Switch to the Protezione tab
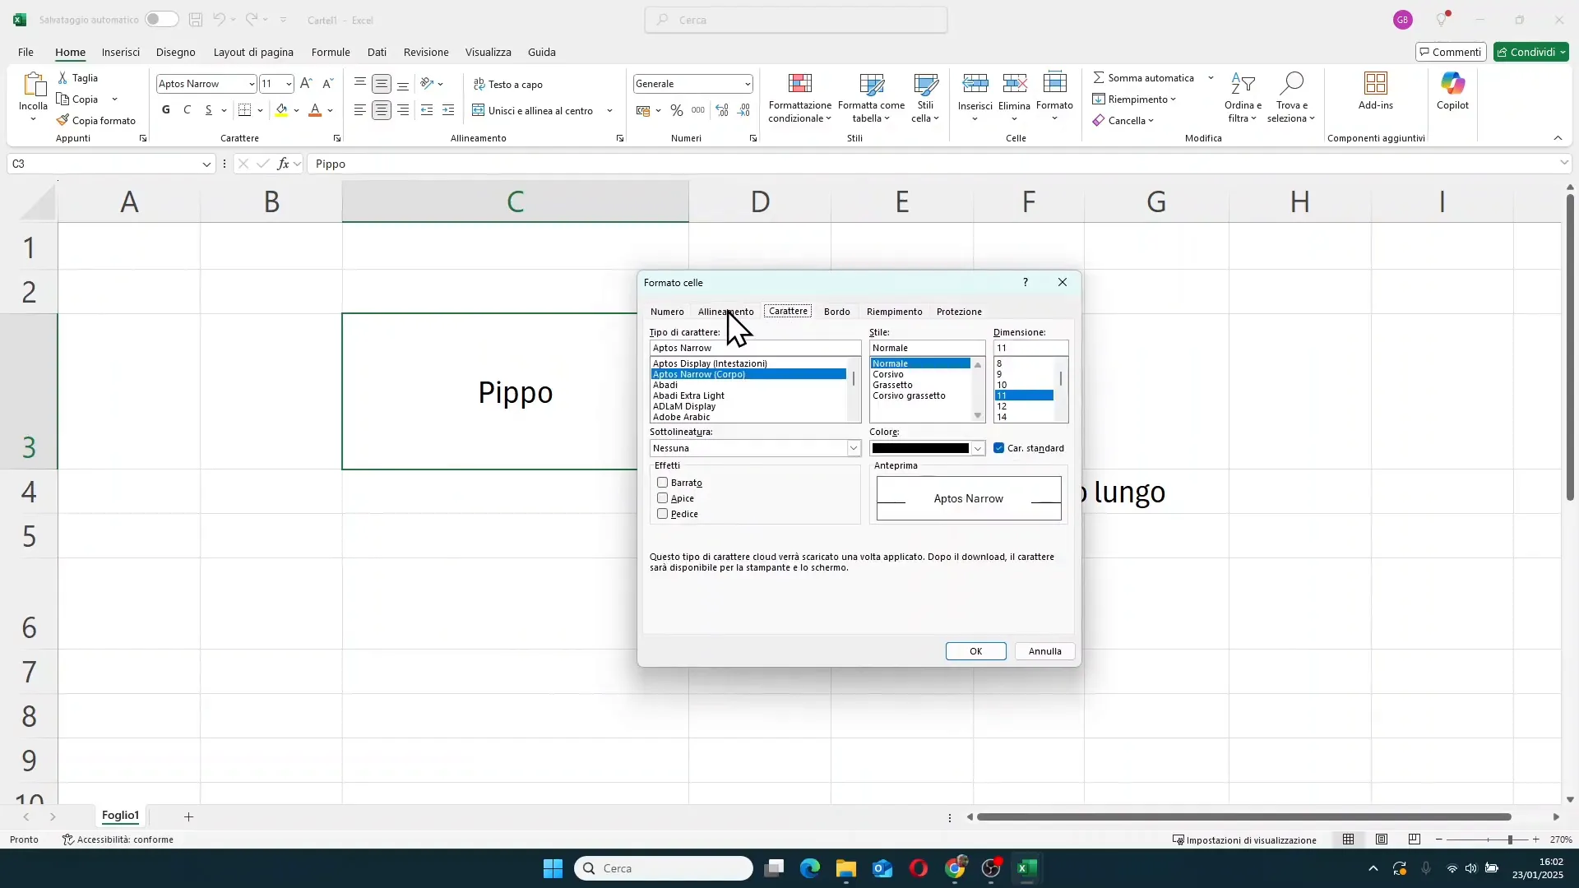This screenshot has width=1579, height=888. pyautogui.click(x=959, y=312)
